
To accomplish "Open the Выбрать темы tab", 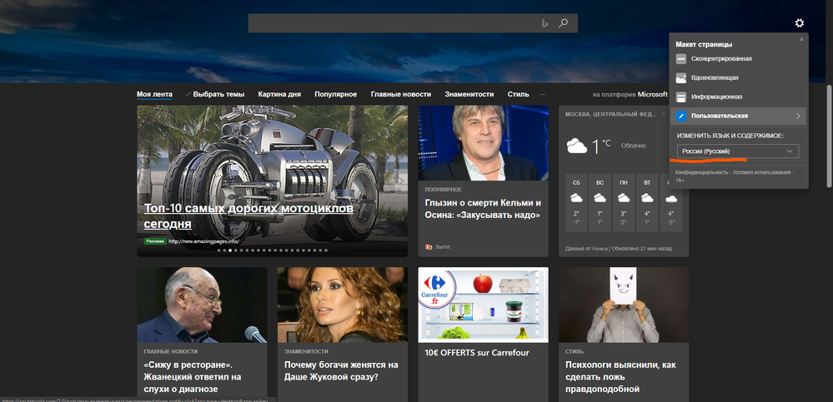I will [218, 94].
